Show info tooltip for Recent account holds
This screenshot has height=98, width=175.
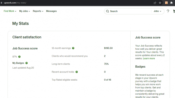click(x=77, y=72)
